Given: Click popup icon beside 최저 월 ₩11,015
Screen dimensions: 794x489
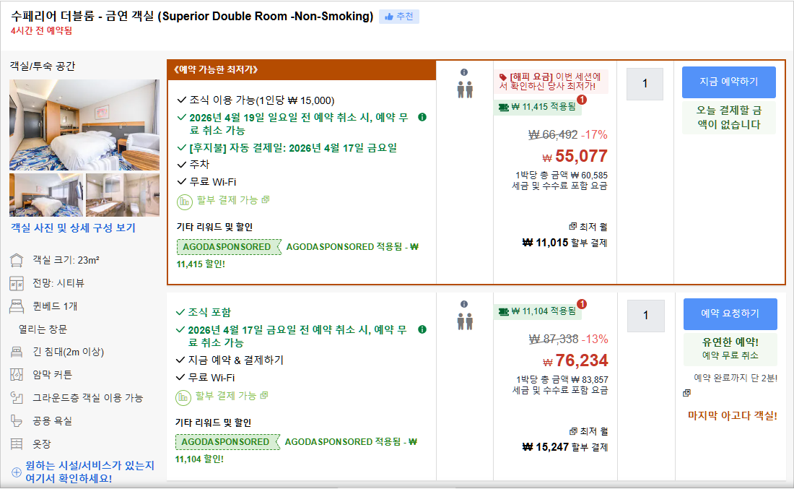Looking at the screenshot, I should (573, 227).
